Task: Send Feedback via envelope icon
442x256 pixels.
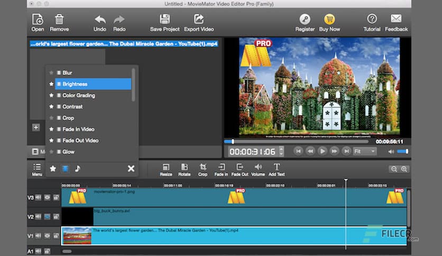Action: click(396, 23)
